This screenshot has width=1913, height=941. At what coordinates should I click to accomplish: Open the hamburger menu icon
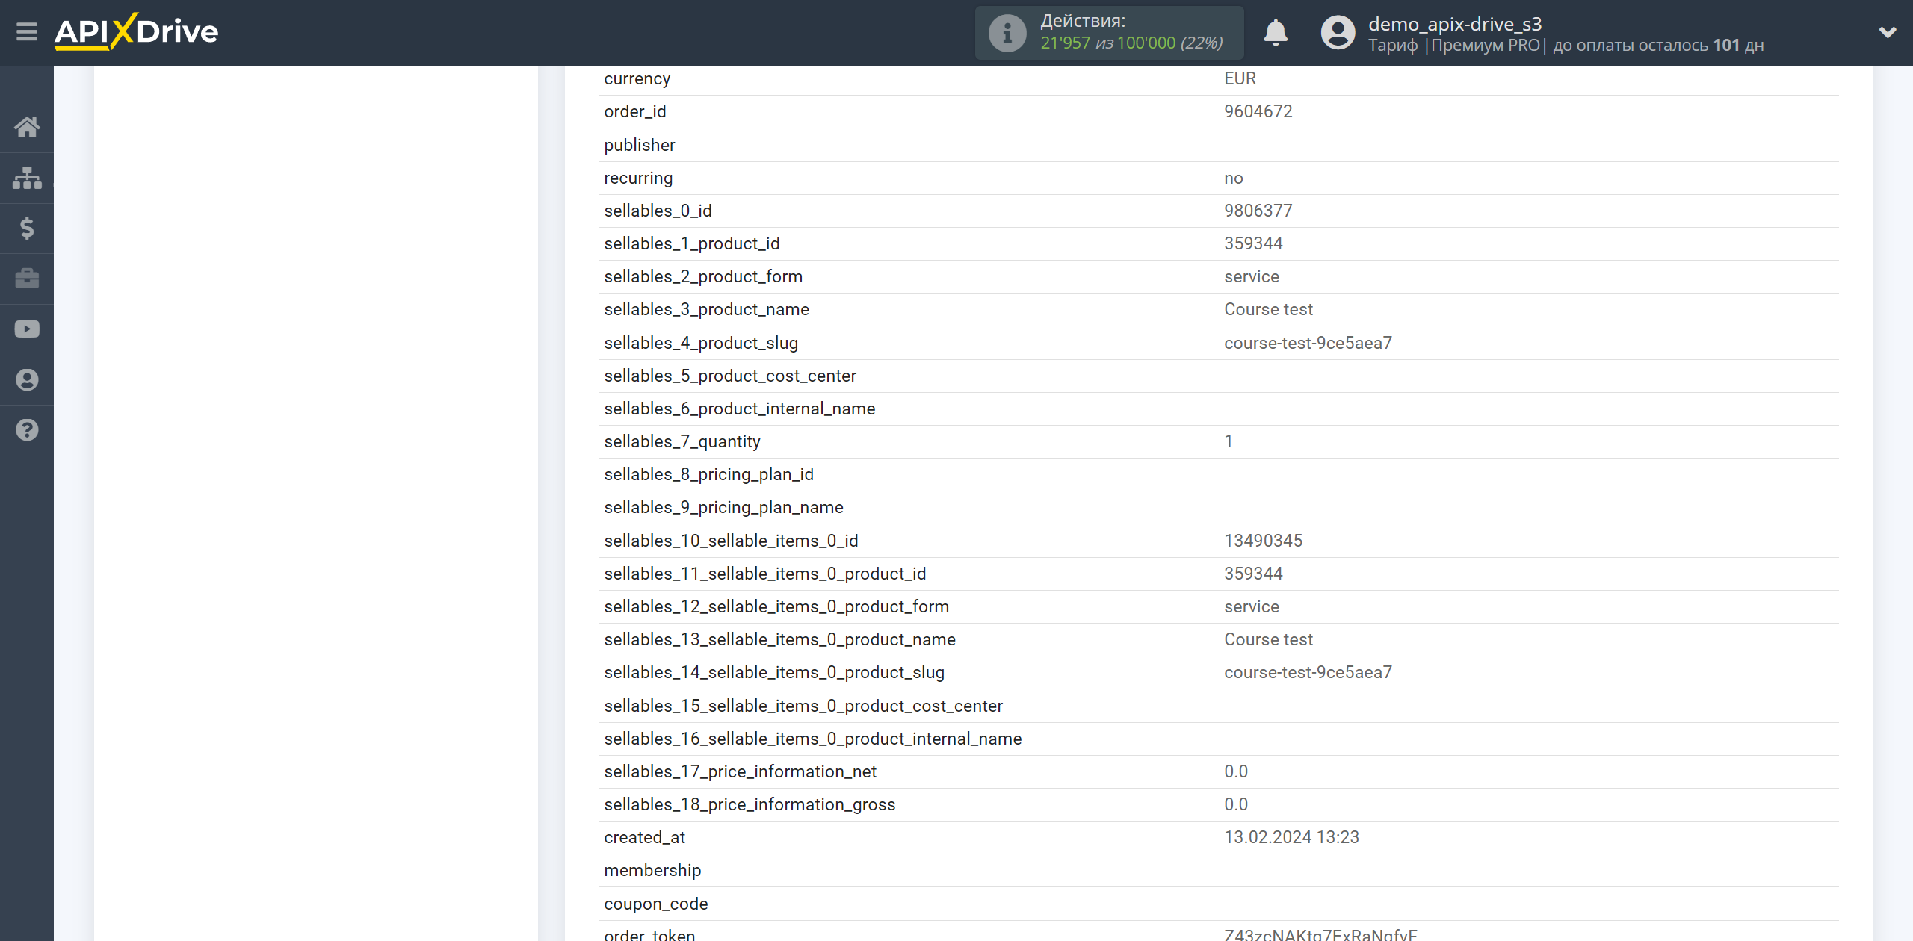[x=27, y=32]
